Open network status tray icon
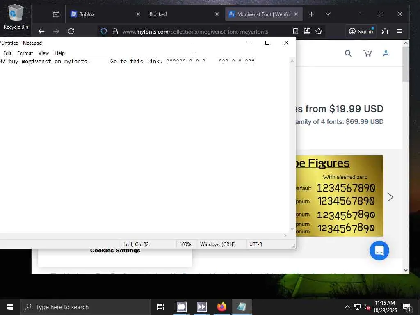Viewport: 420px width, 315px height. 357,307
